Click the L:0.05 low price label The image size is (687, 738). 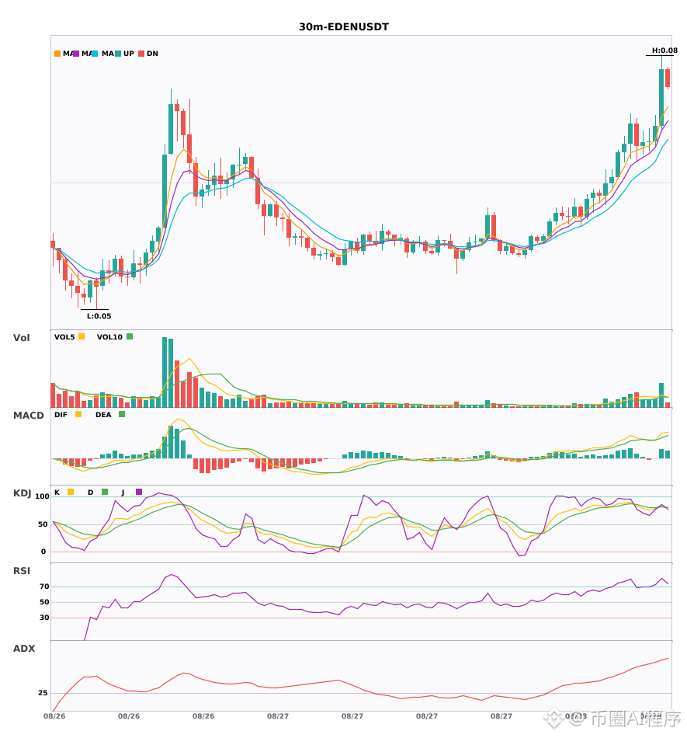[x=99, y=316]
